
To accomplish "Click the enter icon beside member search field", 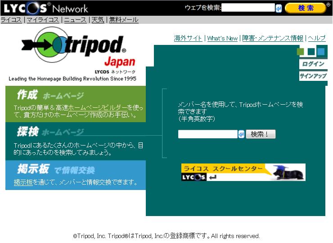I will [x=241, y=134].
